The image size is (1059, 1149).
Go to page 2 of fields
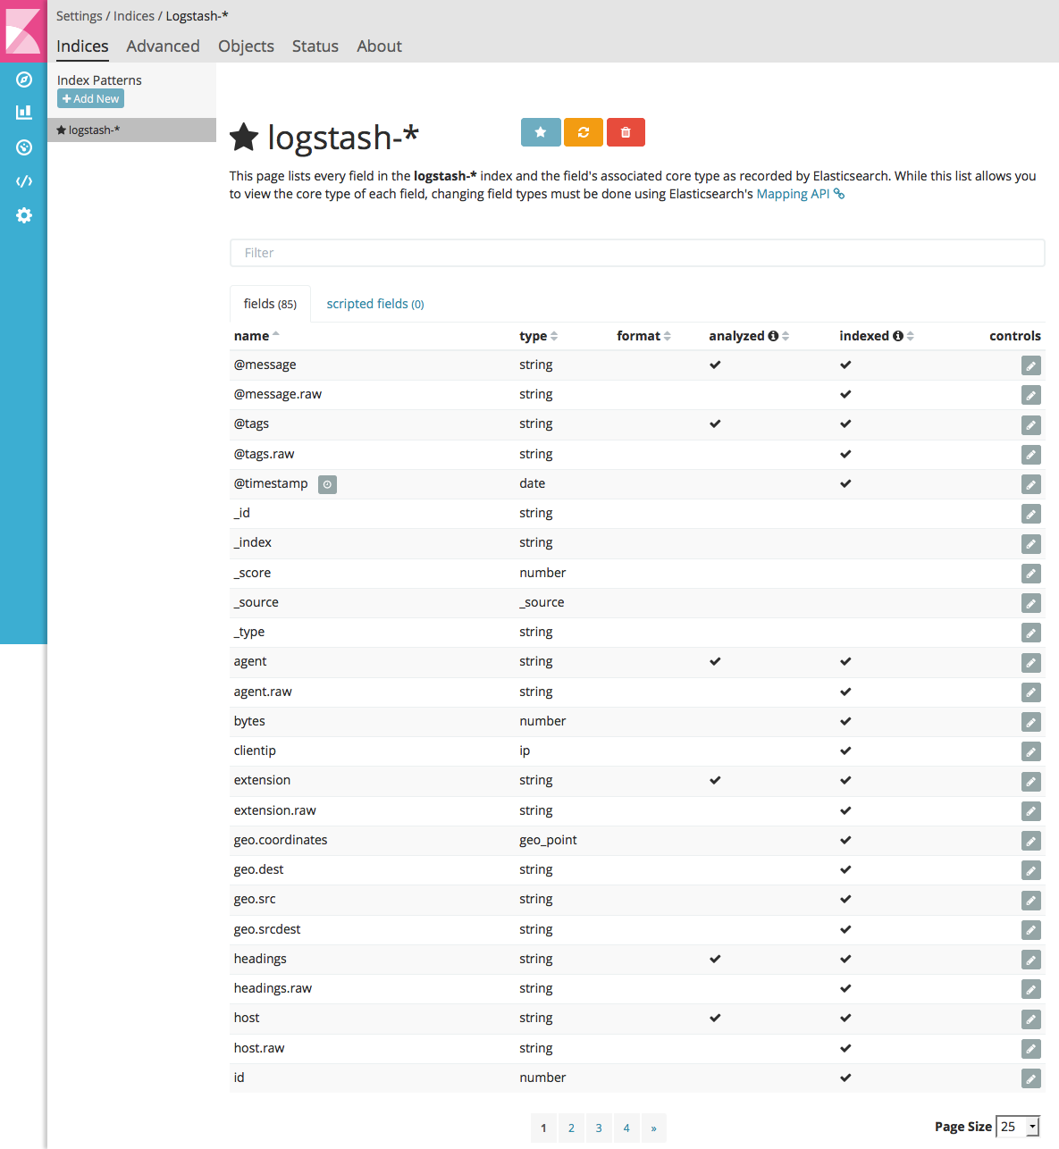tap(571, 1128)
